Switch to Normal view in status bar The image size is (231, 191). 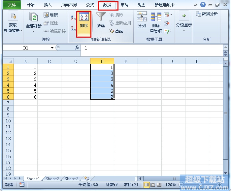pyautogui.click(x=147, y=184)
